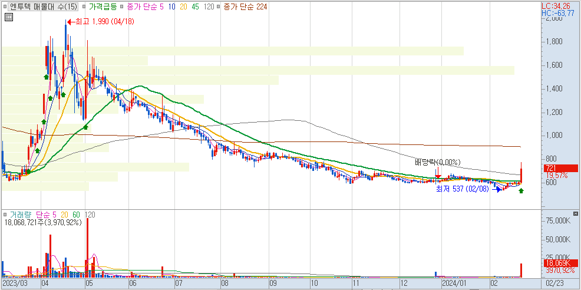581x290 pixels.
Task: Click the 1,400 price axis label
Action: click(554, 88)
